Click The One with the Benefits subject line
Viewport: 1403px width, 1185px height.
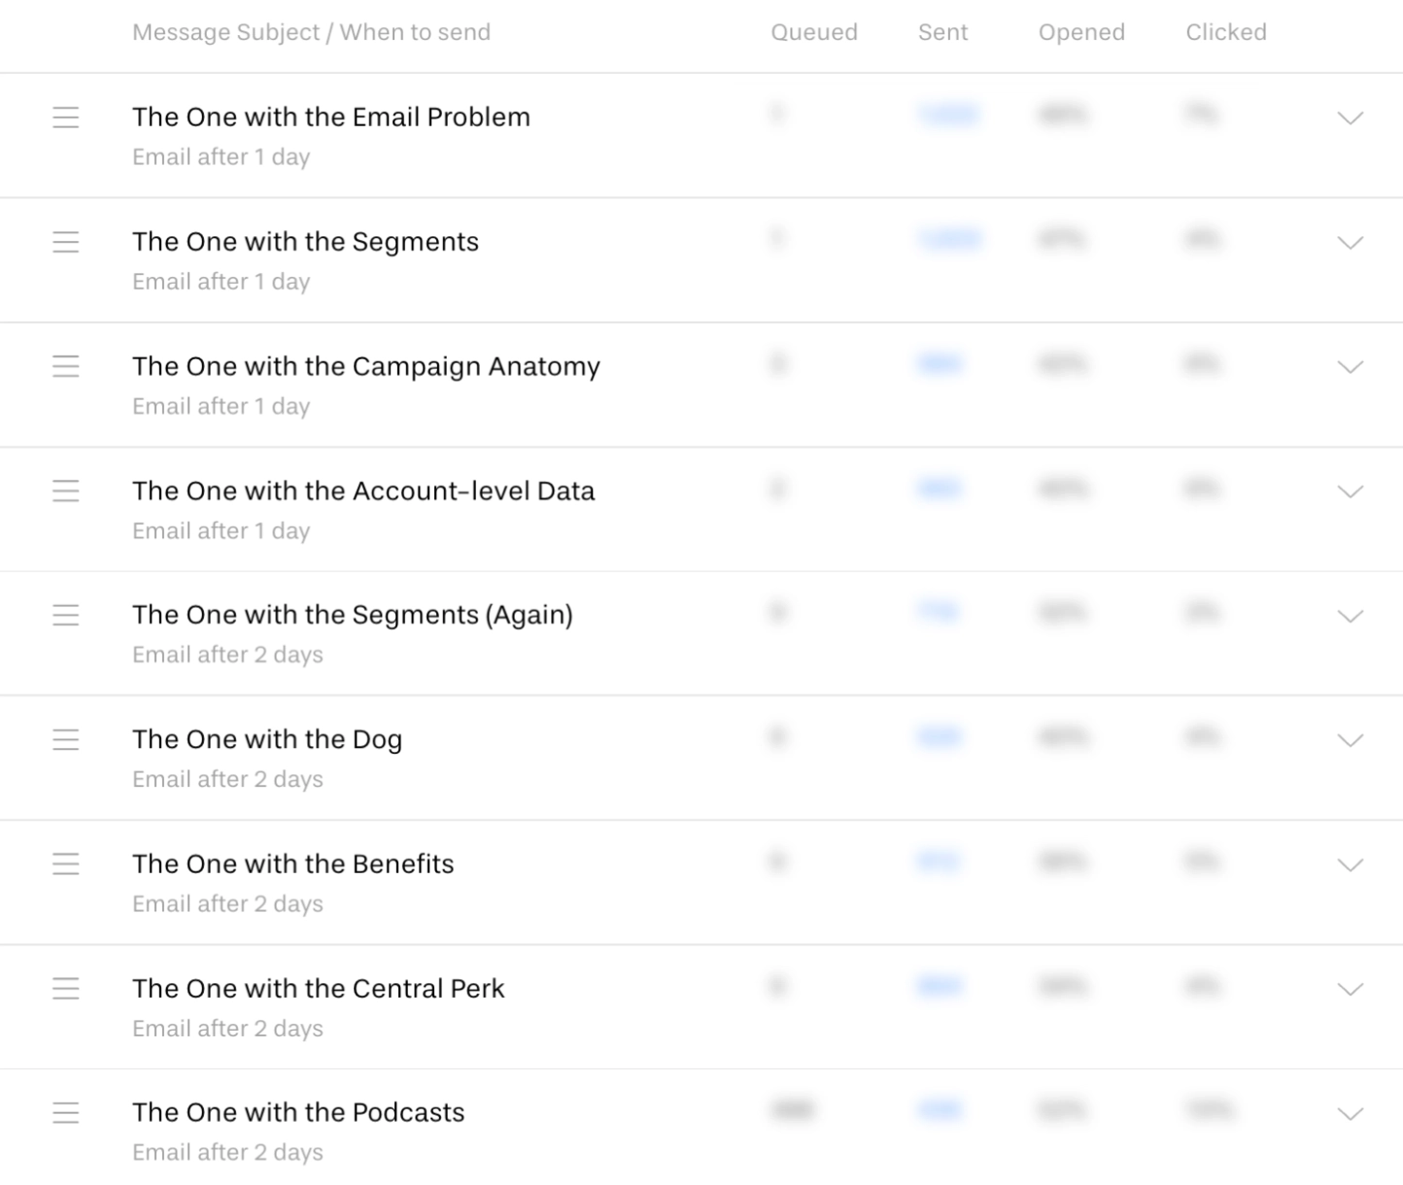(292, 863)
